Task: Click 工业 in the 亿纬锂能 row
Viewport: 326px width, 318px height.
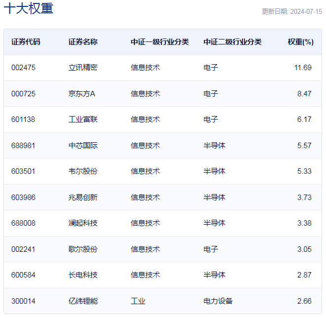Action: coord(138,301)
